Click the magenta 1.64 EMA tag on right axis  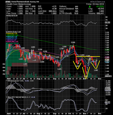point(107,57)
